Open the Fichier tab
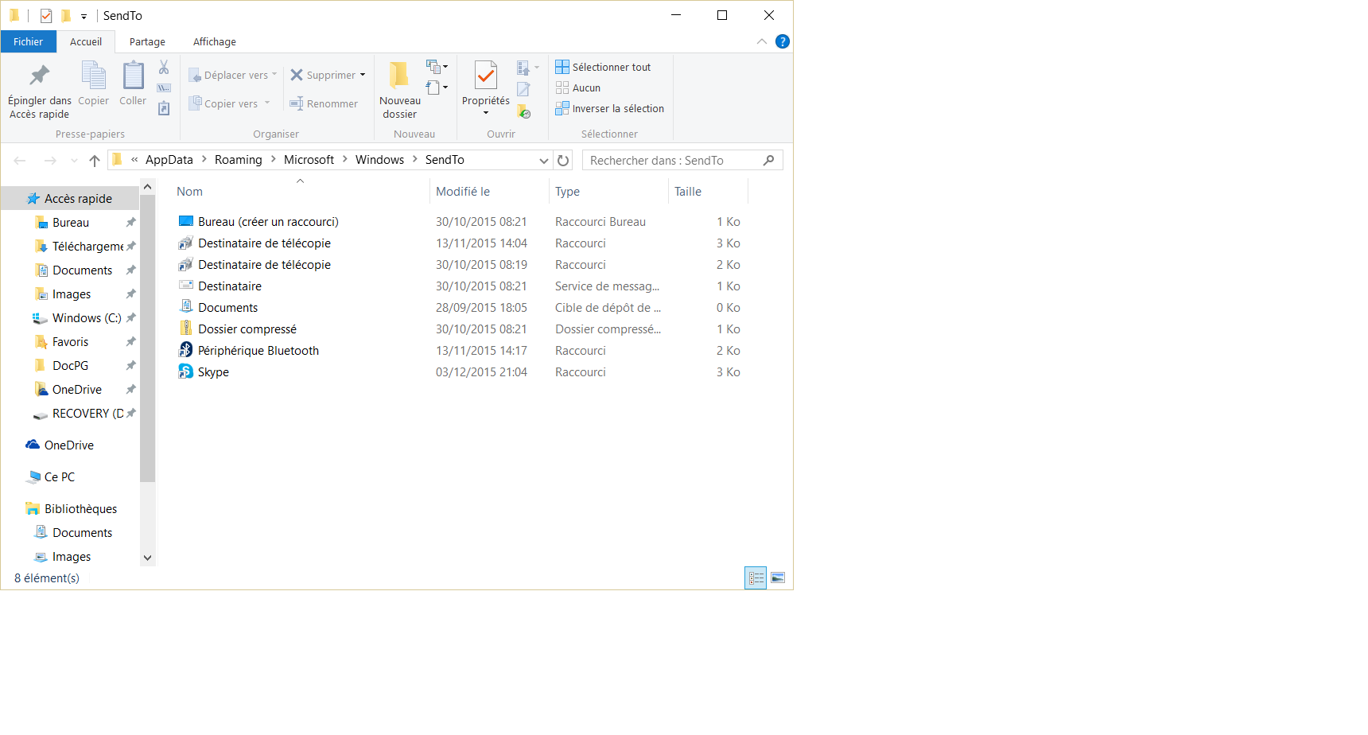The width and height of the screenshot is (1368, 735). click(x=29, y=41)
